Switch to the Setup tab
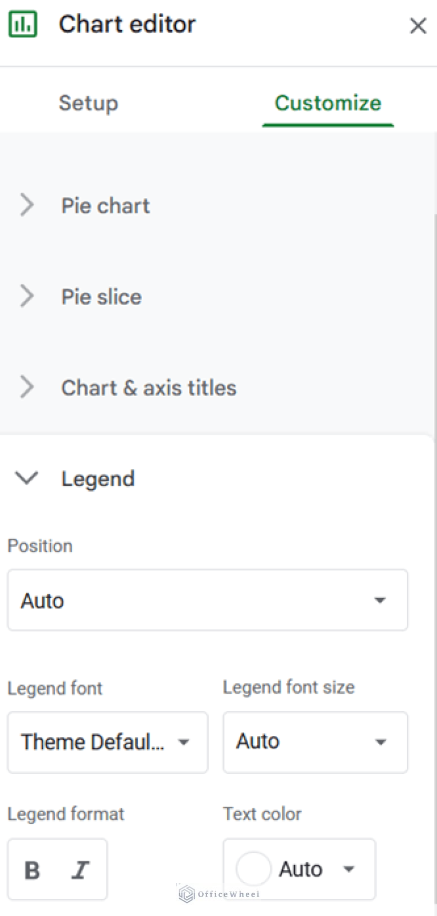Viewport: 437px width, 916px height. coord(88,103)
